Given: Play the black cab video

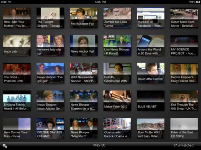Looking at the screenshot, I should pyautogui.click(x=17, y=45).
